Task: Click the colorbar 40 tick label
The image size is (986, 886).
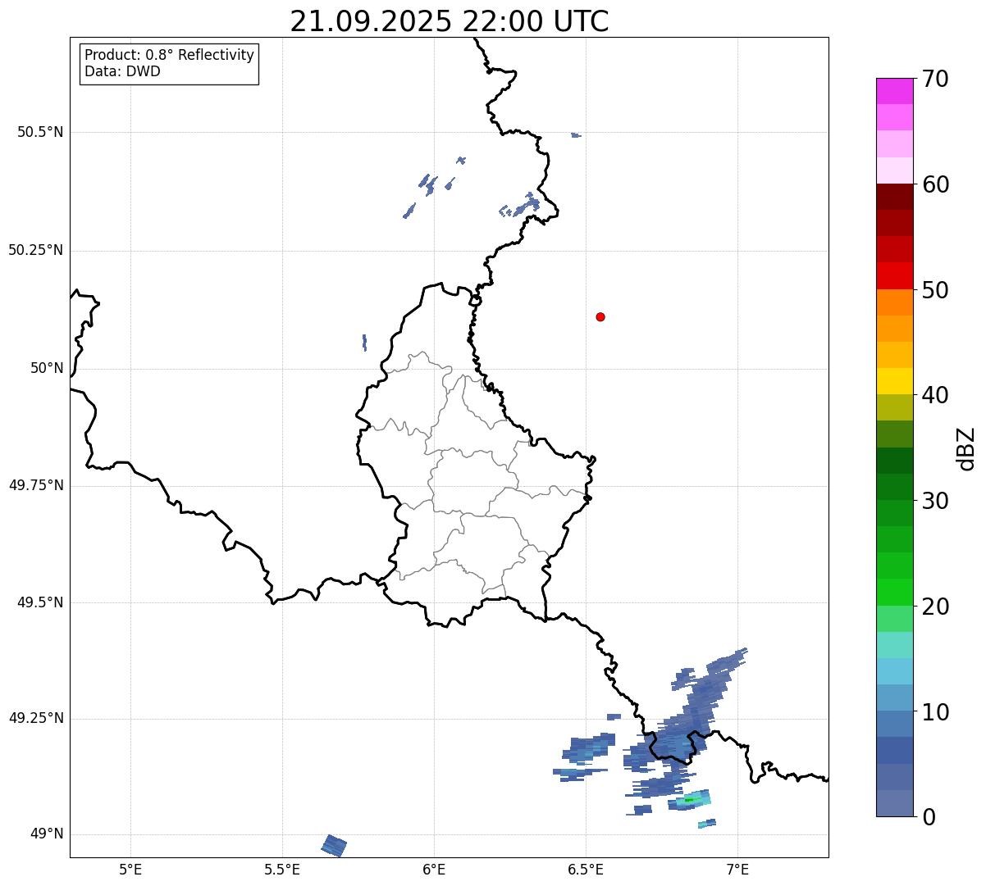Action: [x=935, y=395]
